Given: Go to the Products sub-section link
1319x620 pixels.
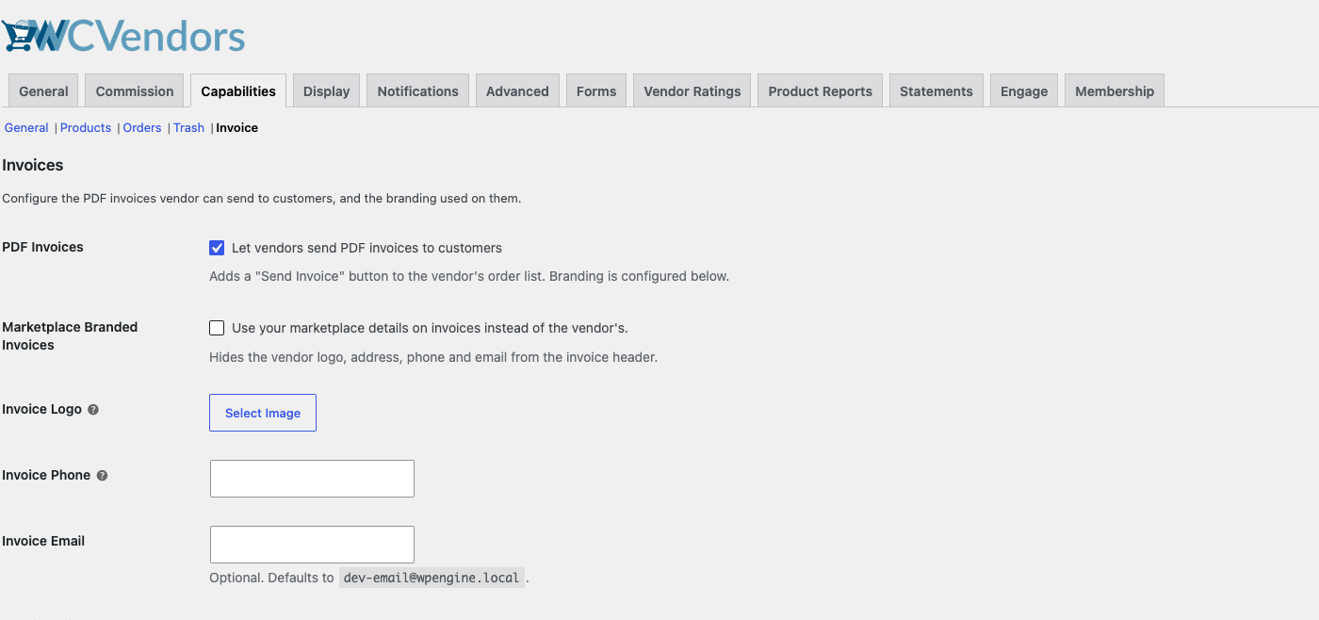Looking at the screenshot, I should (x=86, y=128).
